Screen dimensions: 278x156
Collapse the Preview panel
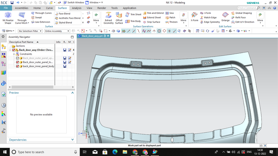click(x=73, y=93)
